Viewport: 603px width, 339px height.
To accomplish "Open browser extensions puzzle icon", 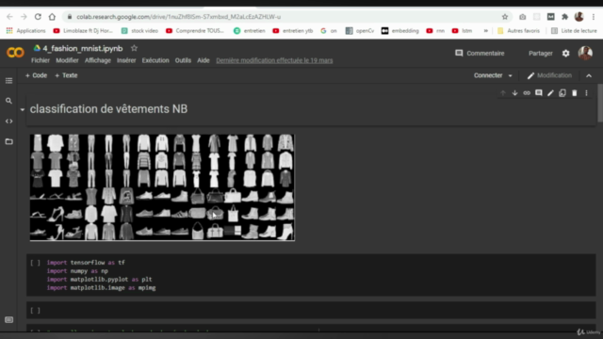I will click(564, 17).
